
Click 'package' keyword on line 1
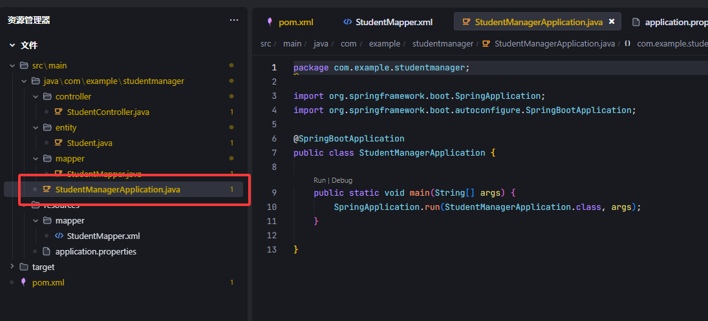(x=311, y=68)
